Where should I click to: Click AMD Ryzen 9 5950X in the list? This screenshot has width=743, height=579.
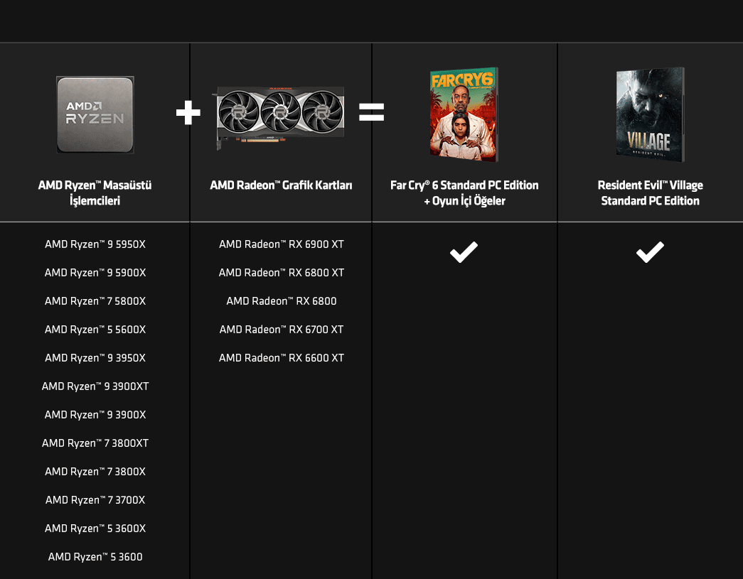(x=95, y=244)
